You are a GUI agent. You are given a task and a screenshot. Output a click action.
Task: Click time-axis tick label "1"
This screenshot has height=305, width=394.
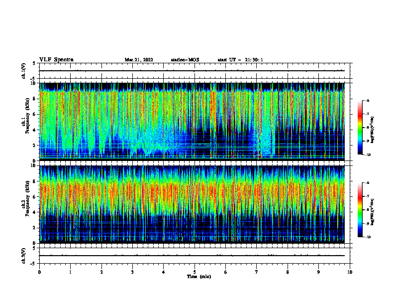(x=70, y=272)
